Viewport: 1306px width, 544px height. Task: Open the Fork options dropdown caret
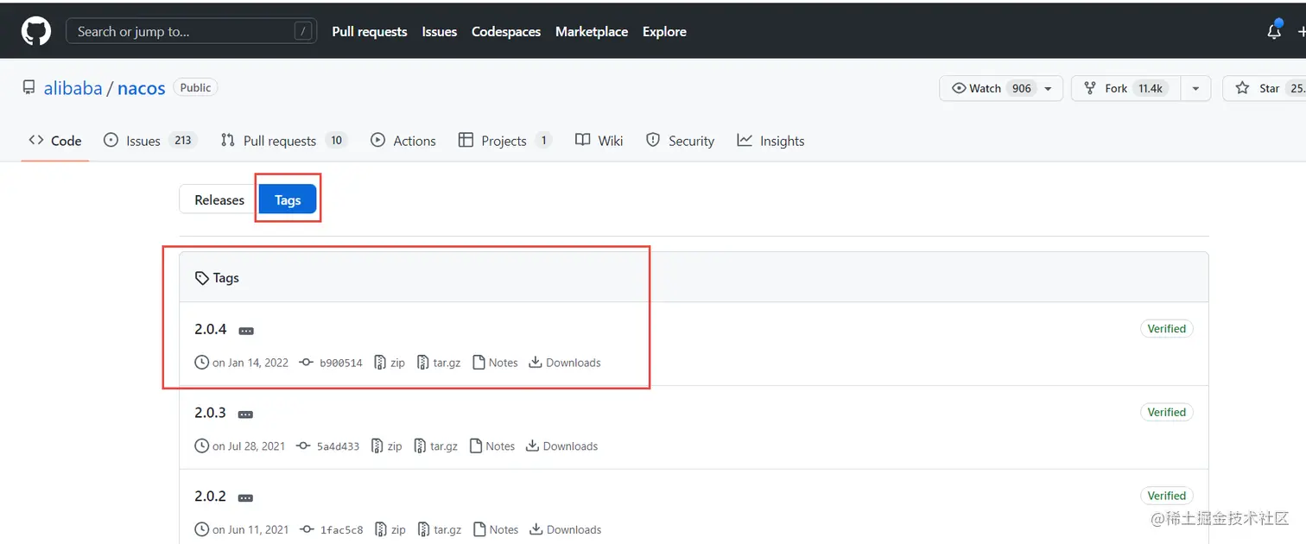click(x=1195, y=88)
